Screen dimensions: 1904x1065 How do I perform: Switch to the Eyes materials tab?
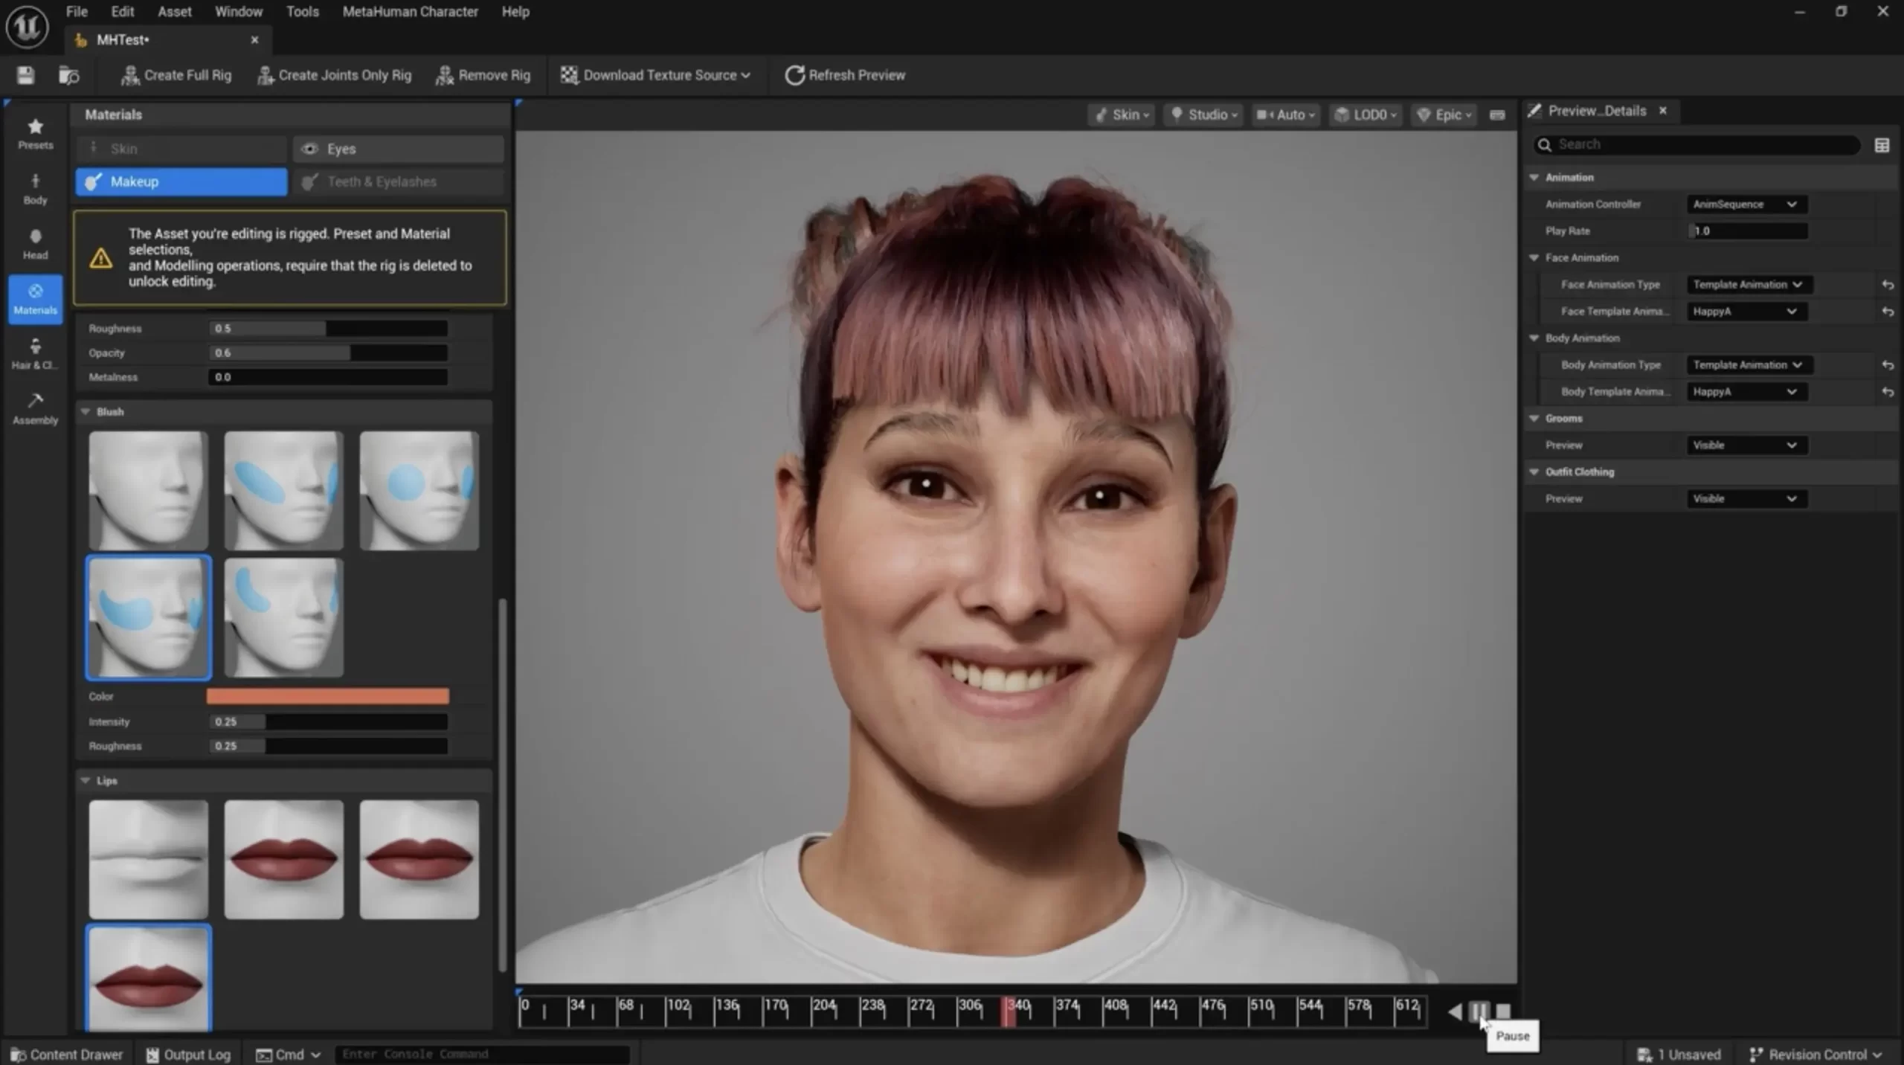(398, 149)
